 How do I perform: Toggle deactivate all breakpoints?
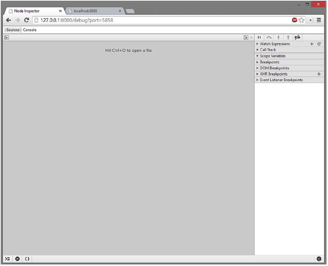(298, 37)
